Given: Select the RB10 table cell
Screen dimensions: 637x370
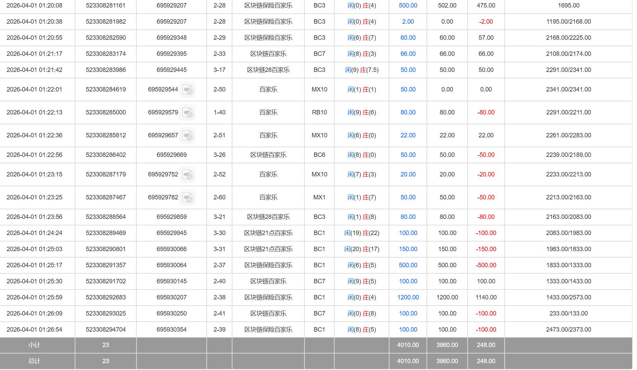Looking at the screenshot, I should [319, 112].
